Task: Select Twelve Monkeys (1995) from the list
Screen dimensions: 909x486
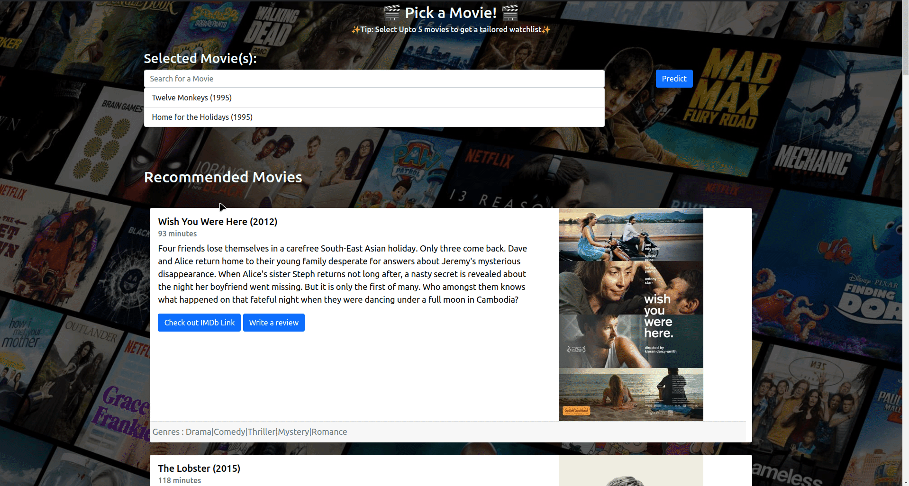Action: click(x=374, y=98)
